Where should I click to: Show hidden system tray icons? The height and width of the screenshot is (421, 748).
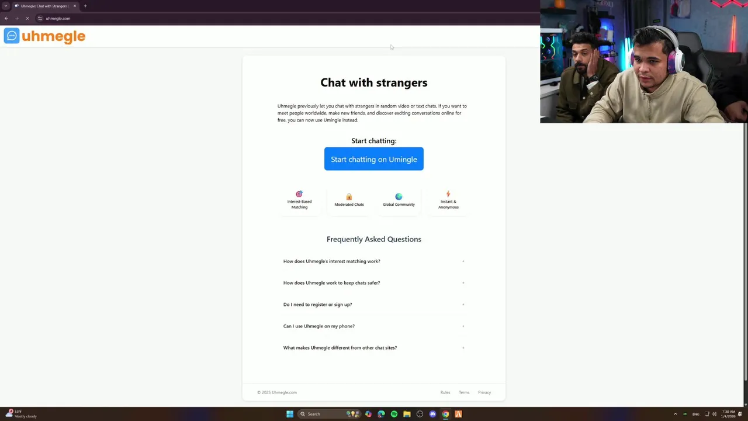pyautogui.click(x=675, y=414)
